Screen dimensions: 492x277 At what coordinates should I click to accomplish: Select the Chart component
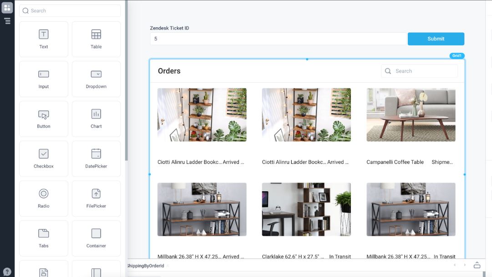pyautogui.click(x=96, y=119)
